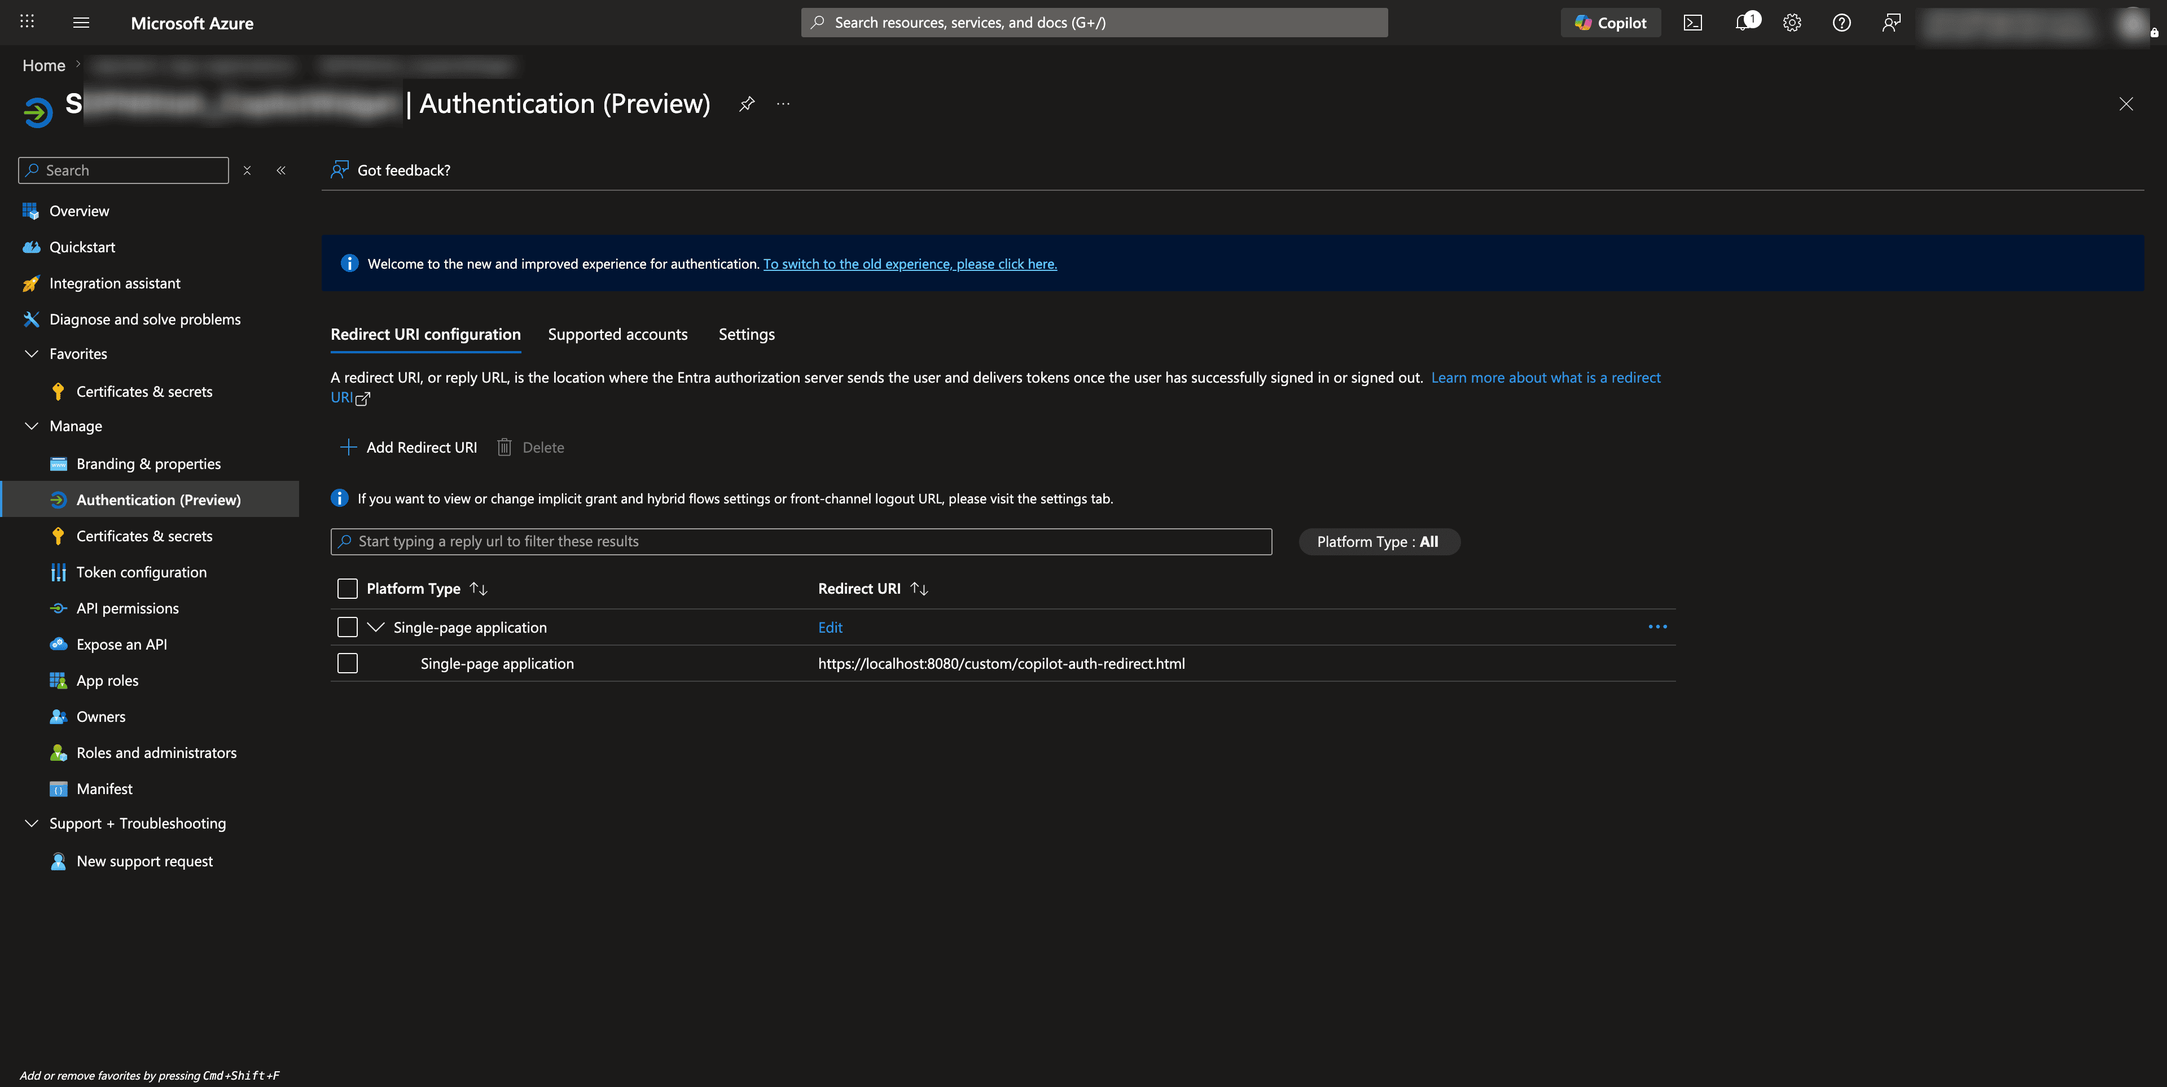Click the switch to old experience link
The height and width of the screenshot is (1087, 2167).
(x=909, y=264)
